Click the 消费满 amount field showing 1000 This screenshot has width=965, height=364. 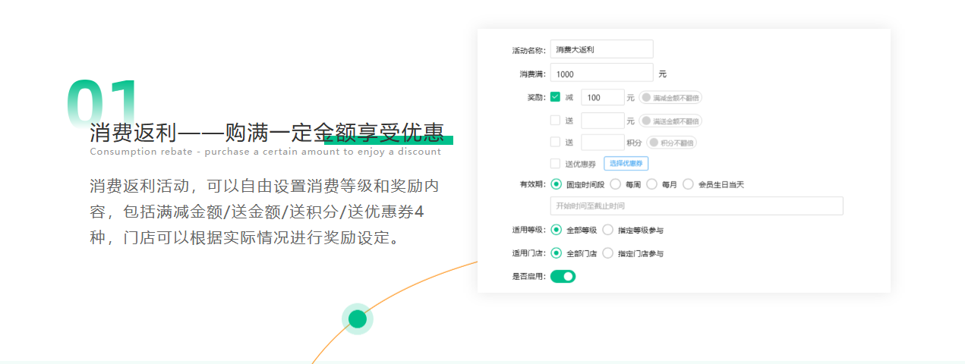click(x=601, y=74)
